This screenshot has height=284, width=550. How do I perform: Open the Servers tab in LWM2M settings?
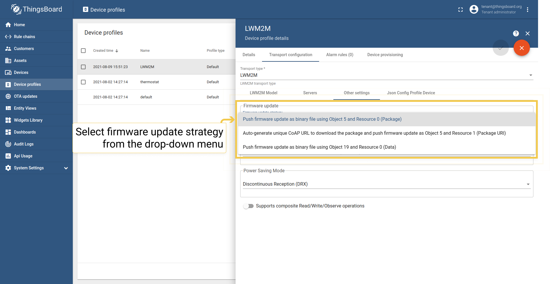click(310, 93)
